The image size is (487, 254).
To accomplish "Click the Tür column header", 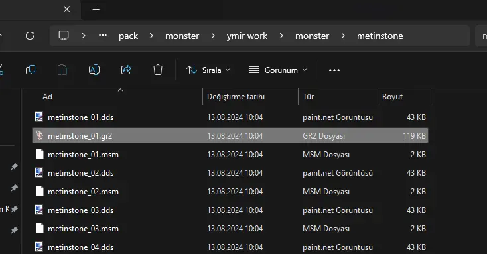I will click(338, 97).
